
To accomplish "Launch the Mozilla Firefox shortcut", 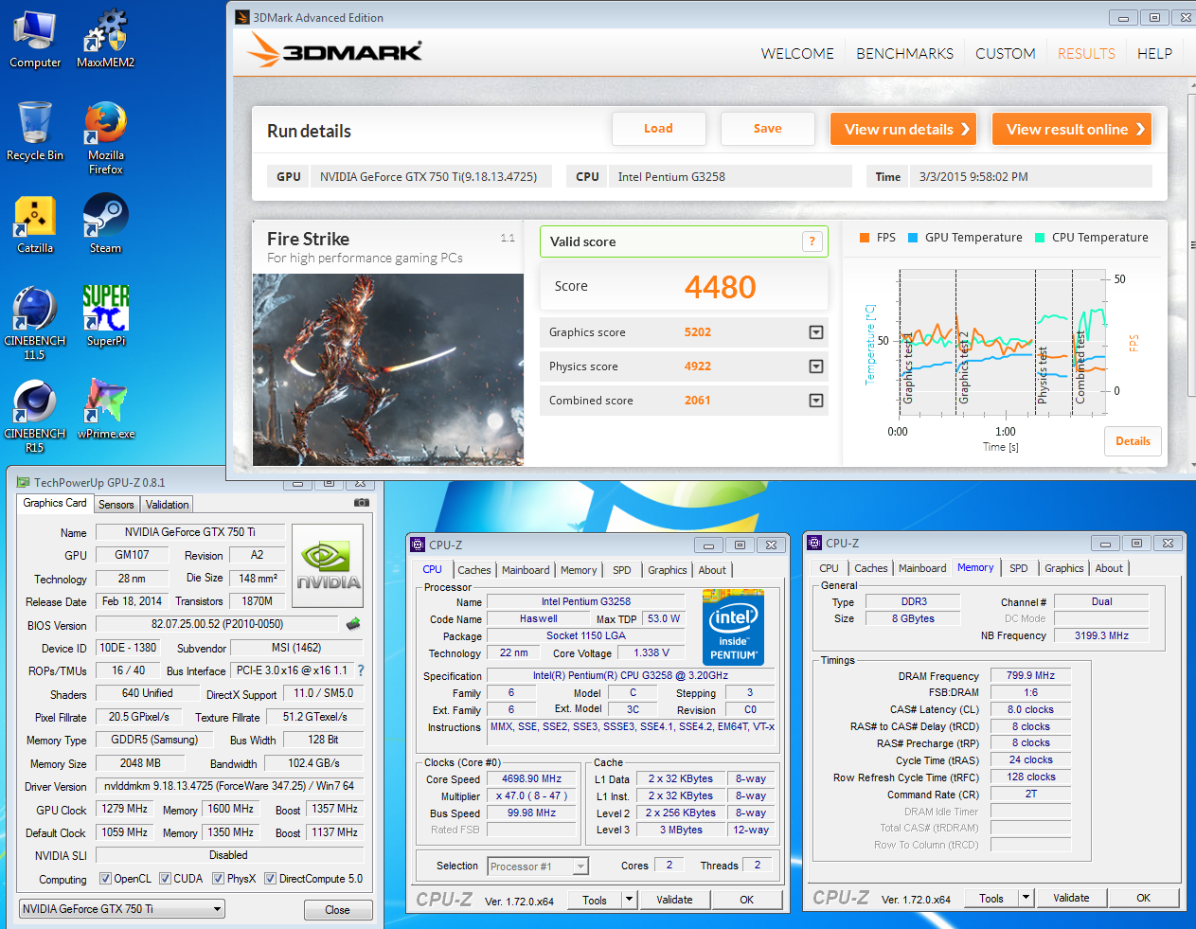I will [105, 138].
